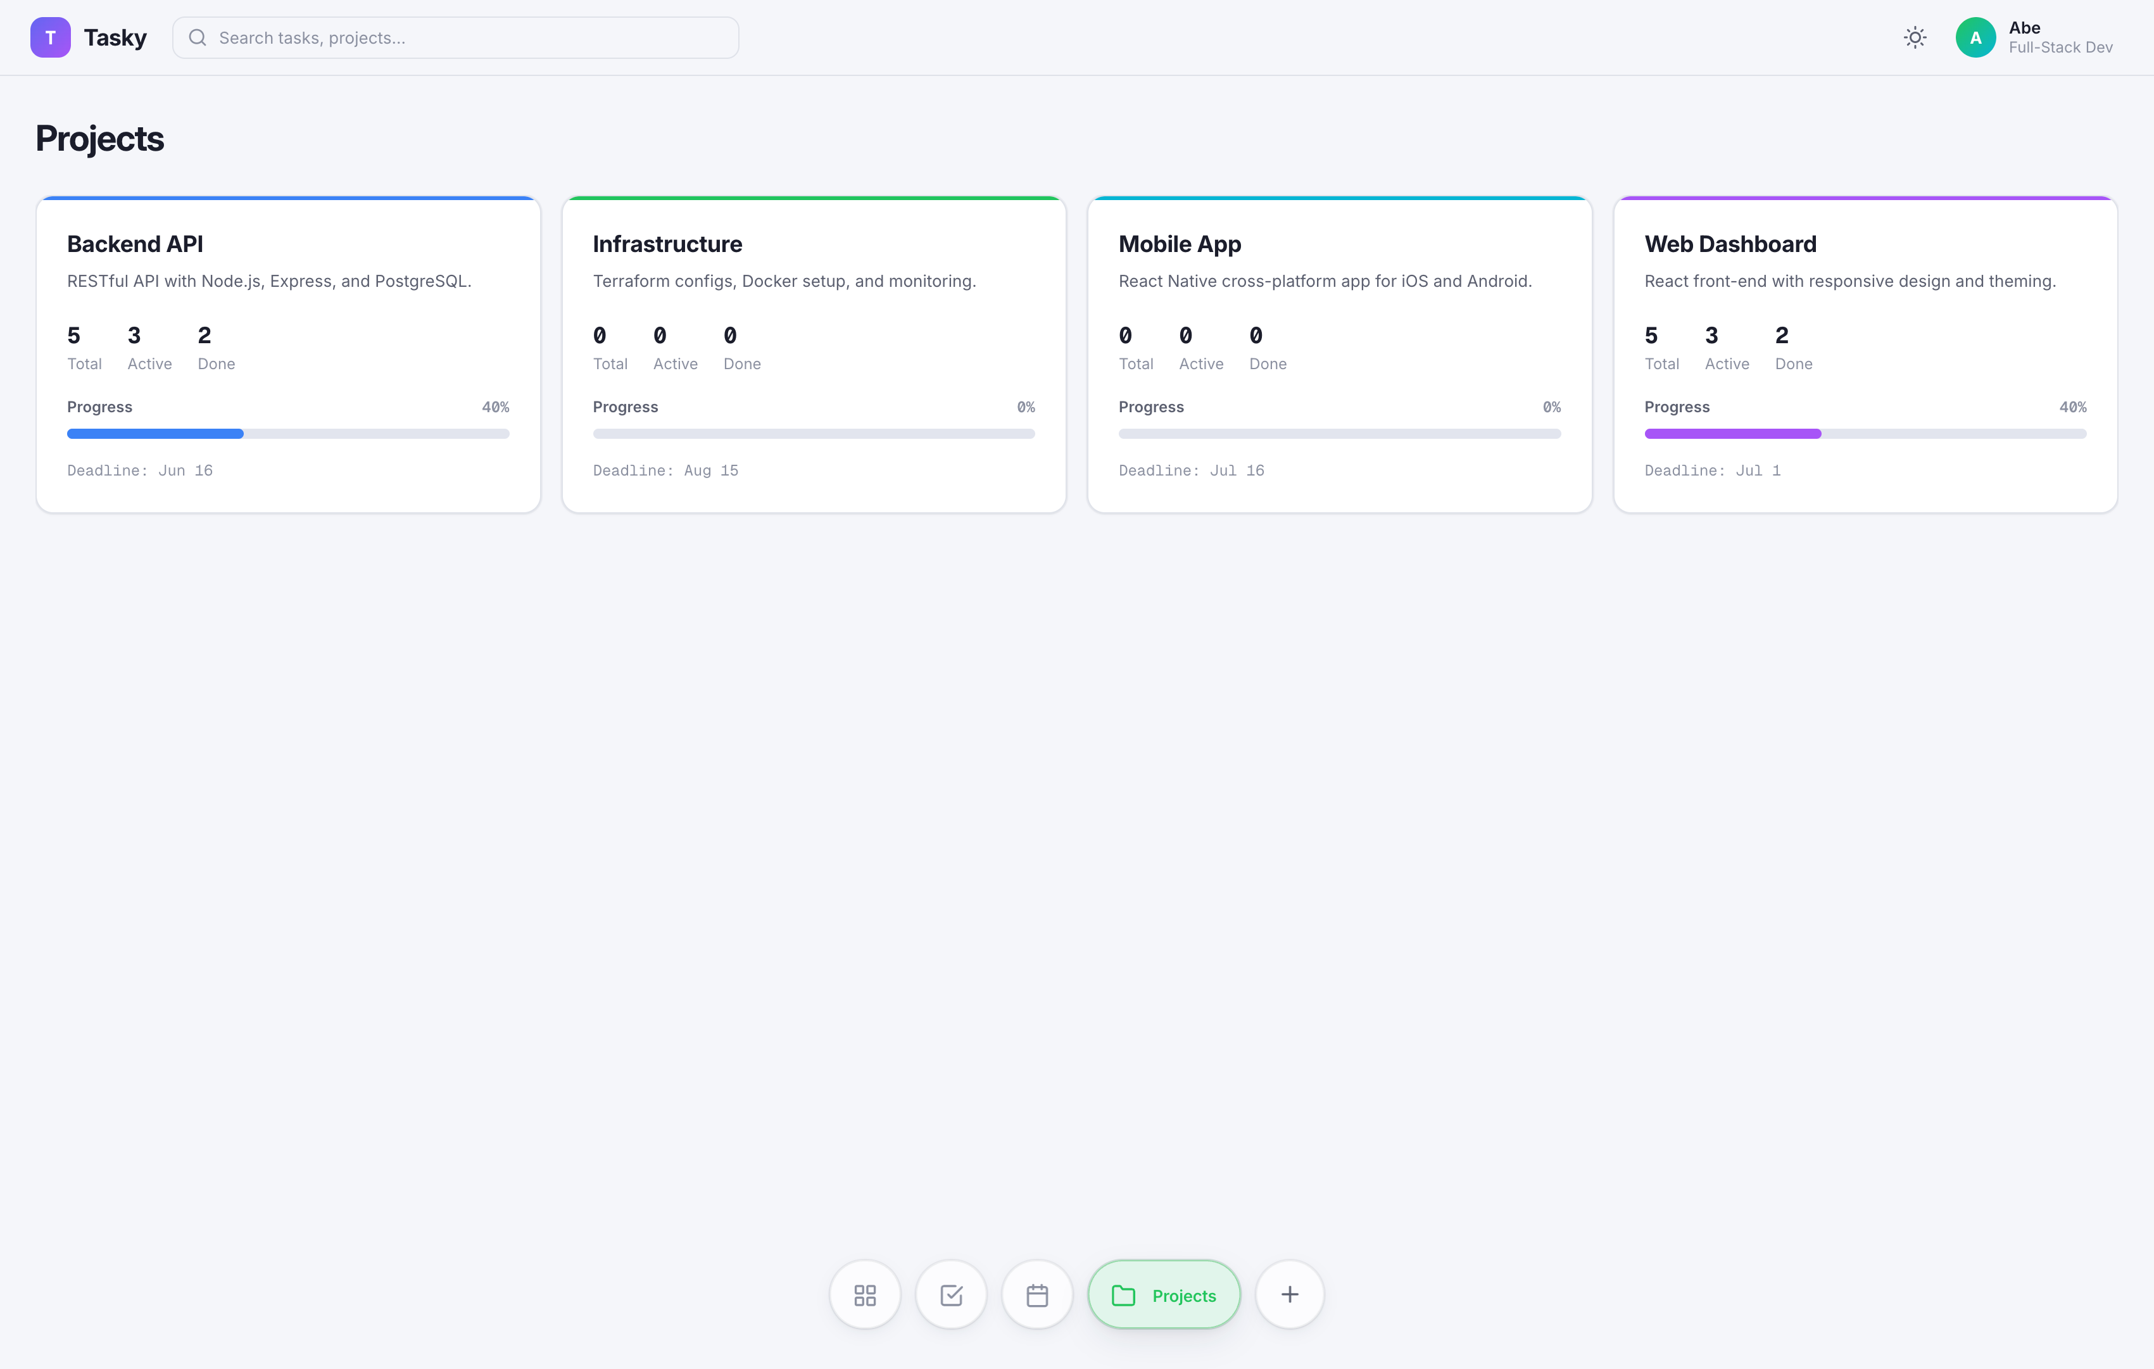This screenshot has height=1369, width=2154.
Task: Select the Projects tab in bottom nav
Action: pos(1164,1295)
